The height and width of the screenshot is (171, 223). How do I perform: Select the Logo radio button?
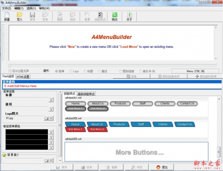tap(71, 71)
